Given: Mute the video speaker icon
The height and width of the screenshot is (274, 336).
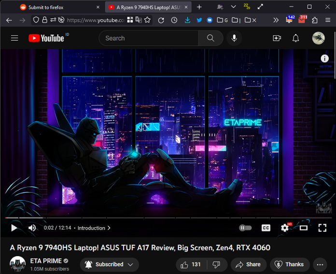Looking at the screenshot, I should [x=32, y=228].
